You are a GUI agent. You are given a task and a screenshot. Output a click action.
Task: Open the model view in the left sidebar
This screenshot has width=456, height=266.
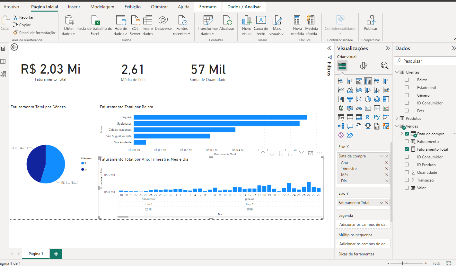(x=3, y=74)
